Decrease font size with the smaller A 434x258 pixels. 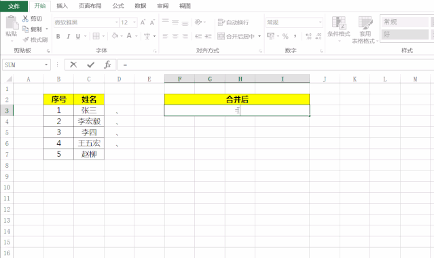tap(152, 22)
